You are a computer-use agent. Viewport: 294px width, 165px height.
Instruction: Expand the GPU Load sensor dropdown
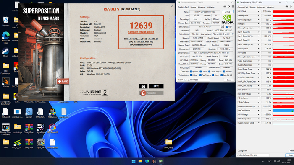pos(259,53)
